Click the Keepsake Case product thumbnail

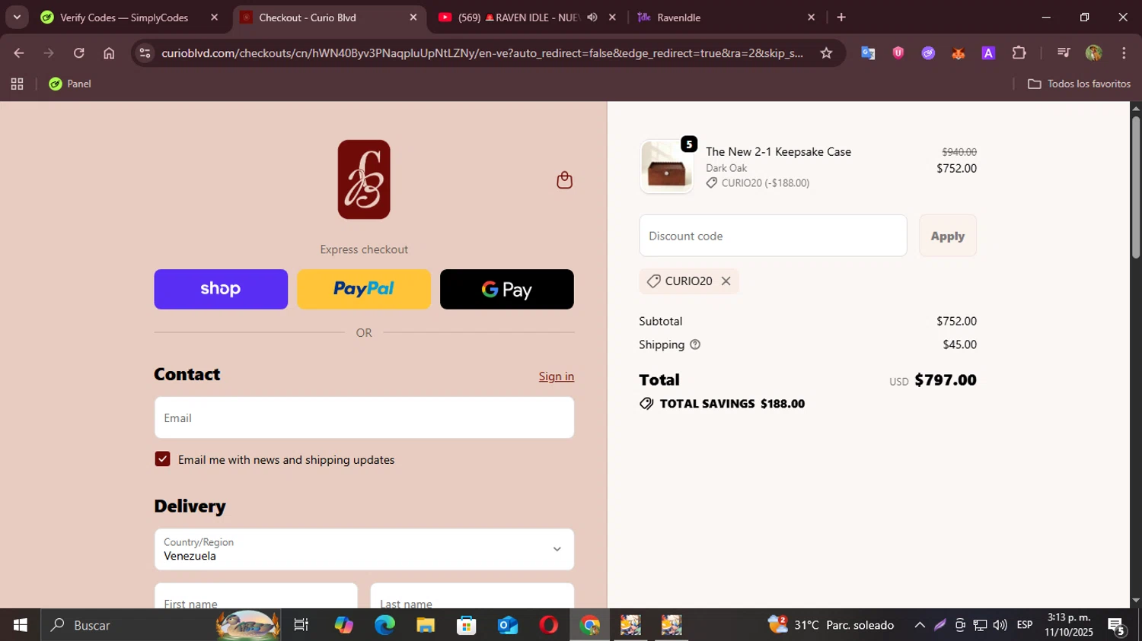[666, 167]
